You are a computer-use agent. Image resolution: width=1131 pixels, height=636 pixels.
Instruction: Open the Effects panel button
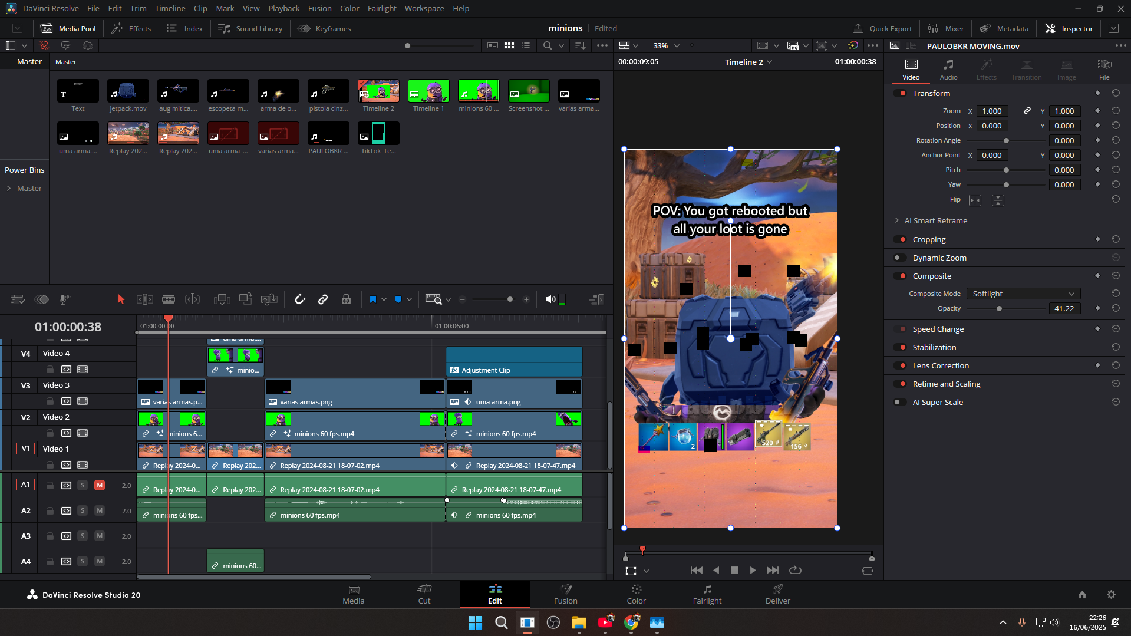131,28
